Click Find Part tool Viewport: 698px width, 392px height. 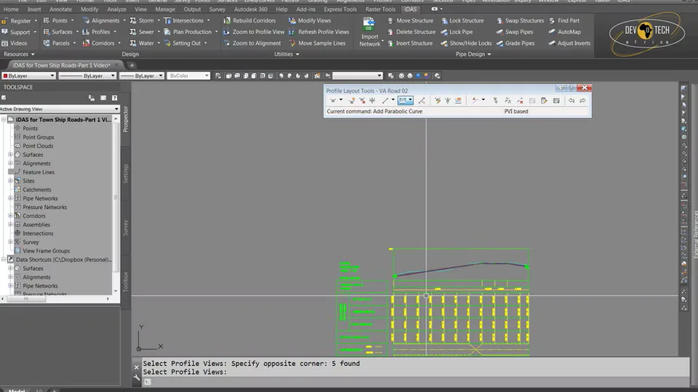tap(564, 20)
